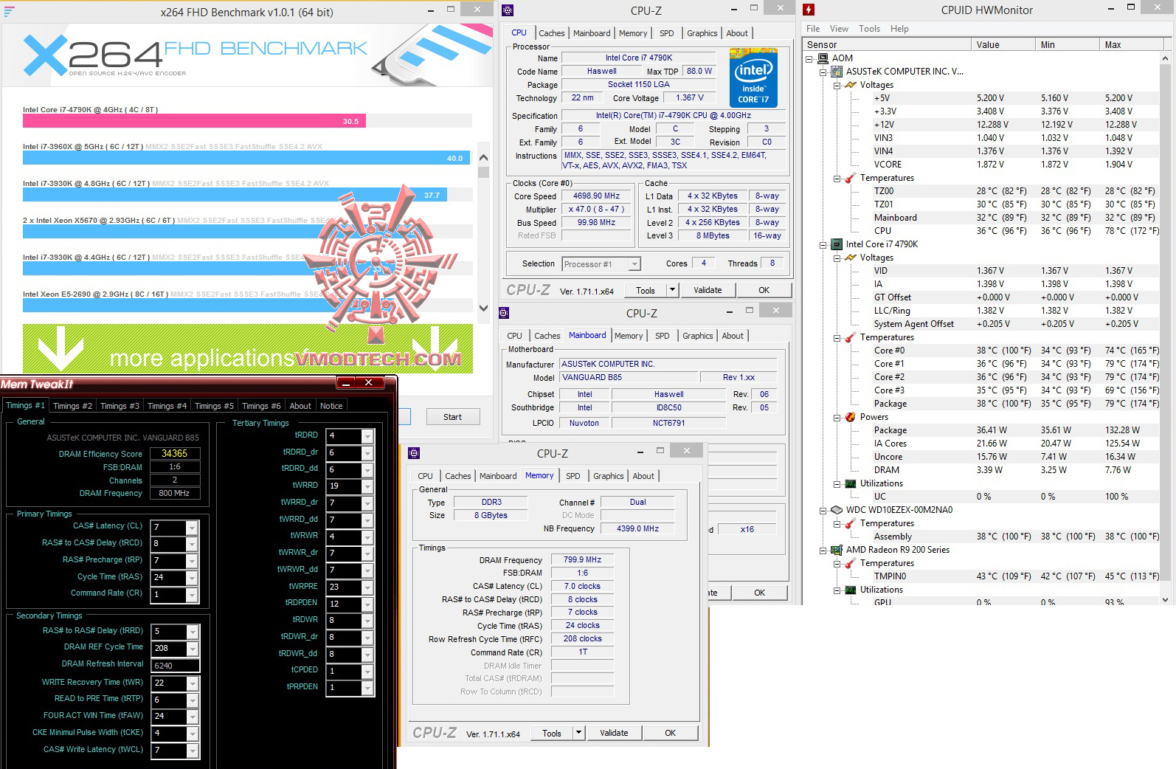Click the HWMonitor red lightning app icon
This screenshot has height=769, width=1176.
coord(809,10)
